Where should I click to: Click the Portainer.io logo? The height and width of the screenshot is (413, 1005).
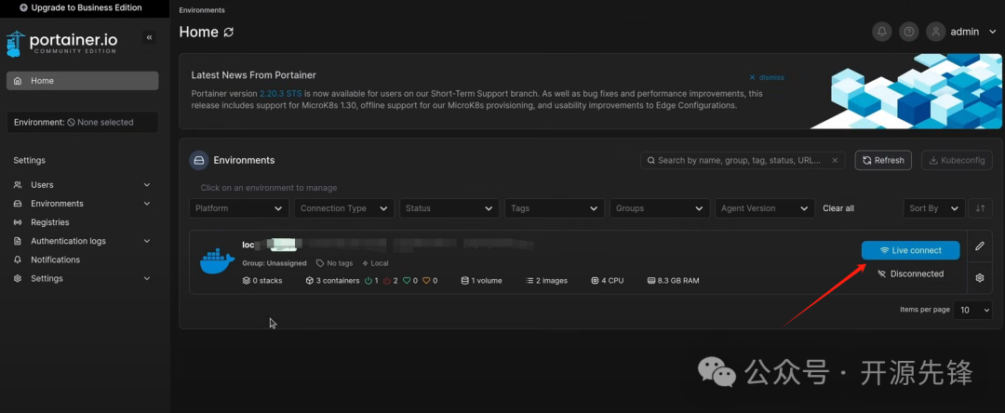click(61, 43)
